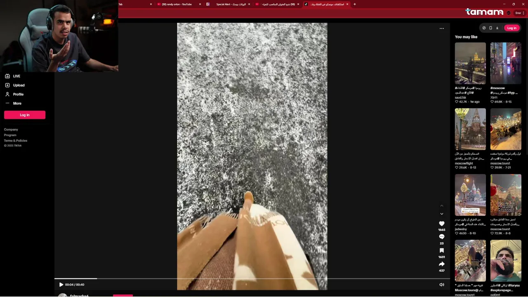The width and height of the screenshot is (528, 297).
Task: Click the sidebar Log in button
Action: pos(25,115)
